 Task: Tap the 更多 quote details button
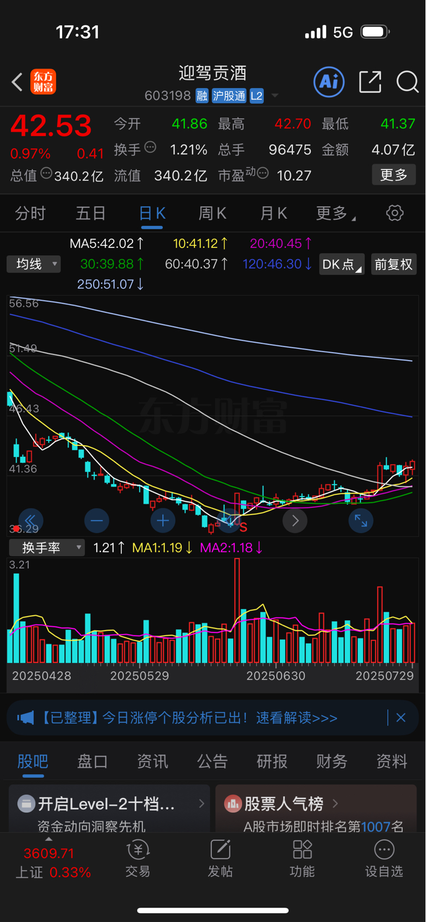[x=394, y=175]
